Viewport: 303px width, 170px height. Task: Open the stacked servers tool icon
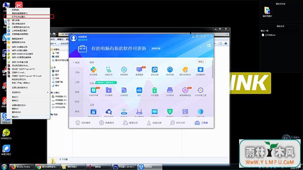point(185,112)
